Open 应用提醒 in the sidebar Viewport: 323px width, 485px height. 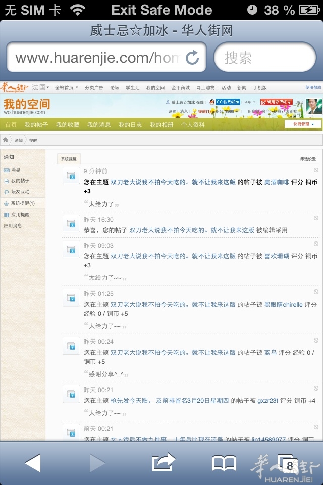[x=20, y=215]
